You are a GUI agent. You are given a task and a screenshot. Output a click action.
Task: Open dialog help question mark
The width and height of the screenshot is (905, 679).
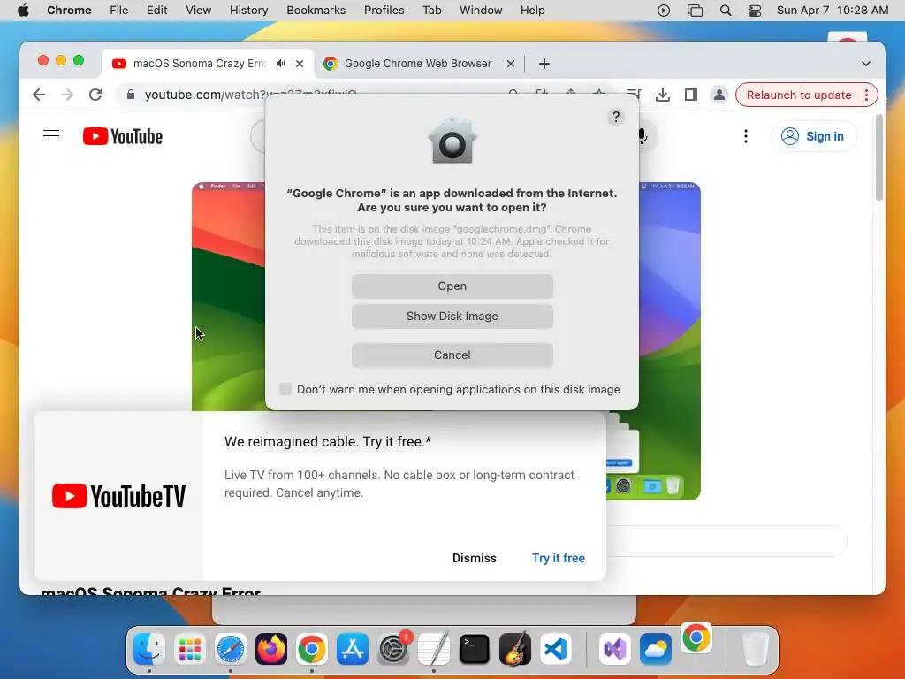click(x=616, y=118)
